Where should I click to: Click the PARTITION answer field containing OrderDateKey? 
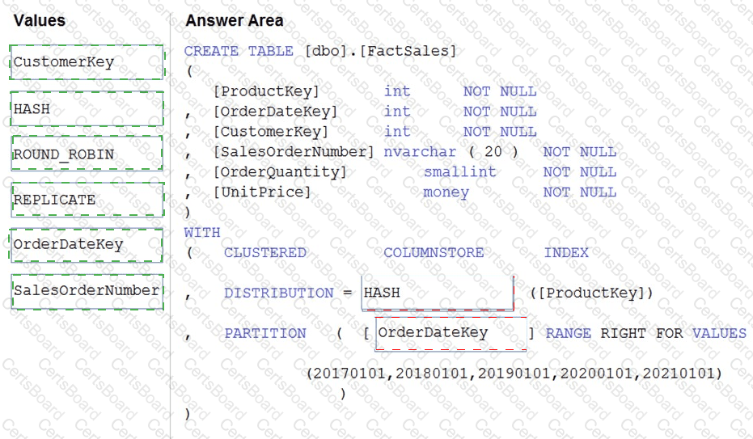[451, 333]
